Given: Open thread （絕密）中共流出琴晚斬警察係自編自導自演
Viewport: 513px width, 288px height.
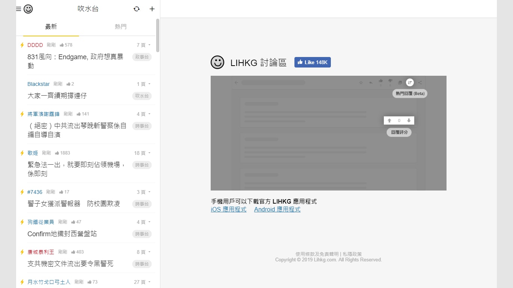Looking at the screenshot, I should click(77, 130).
